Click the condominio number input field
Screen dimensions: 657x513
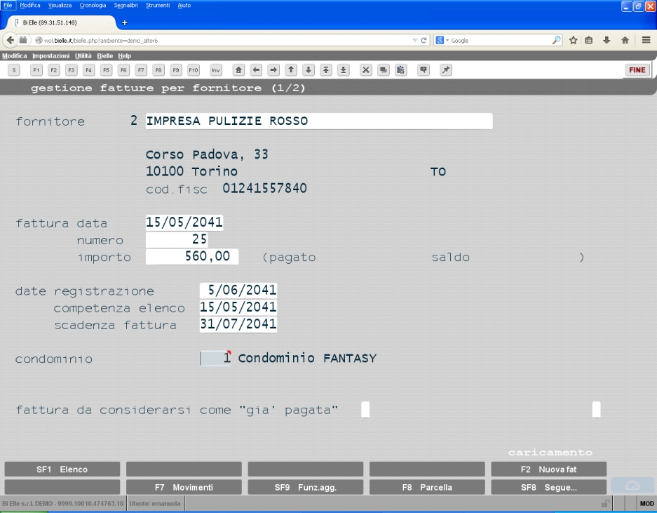point(215,358)
